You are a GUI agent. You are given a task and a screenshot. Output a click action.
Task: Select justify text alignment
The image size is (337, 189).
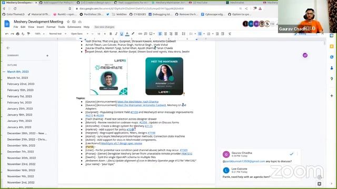coord(176,34)
